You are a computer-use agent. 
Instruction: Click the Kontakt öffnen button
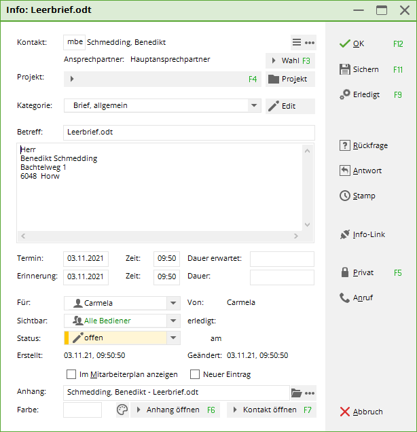(271, 410)
